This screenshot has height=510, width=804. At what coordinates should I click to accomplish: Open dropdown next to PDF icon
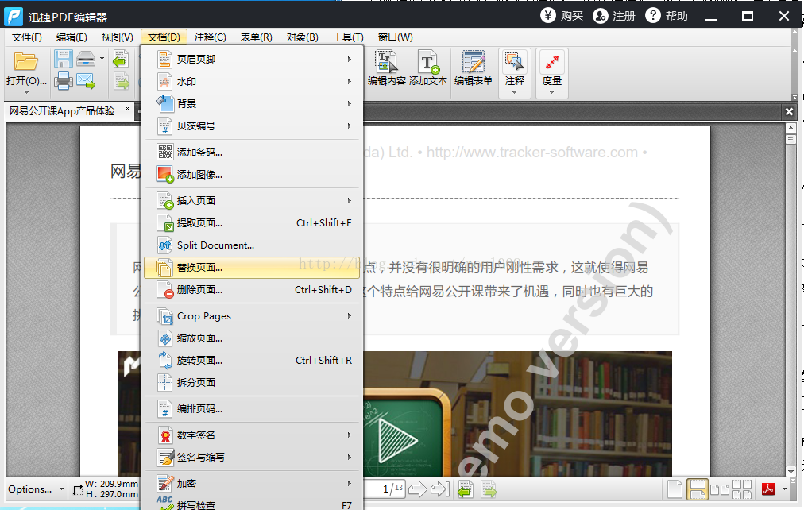click(x=784, y=489)
